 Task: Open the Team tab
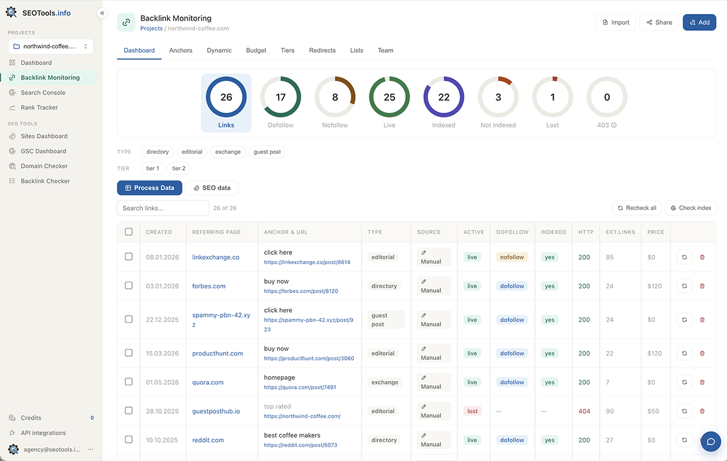385,50
